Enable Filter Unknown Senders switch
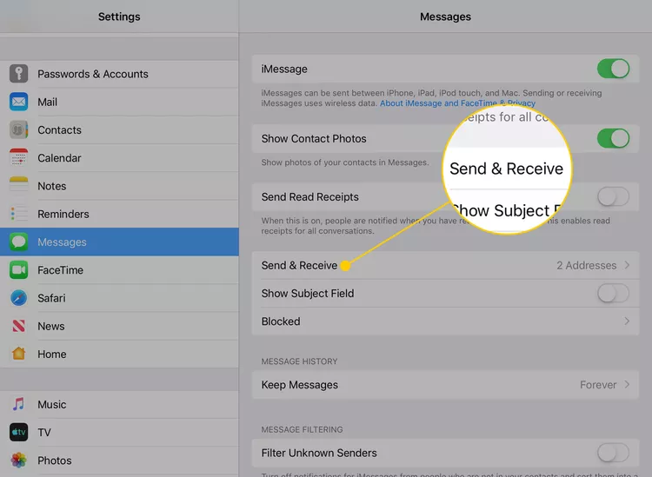Viewport: 652px width, 477px height. click(x=613, y=453)
